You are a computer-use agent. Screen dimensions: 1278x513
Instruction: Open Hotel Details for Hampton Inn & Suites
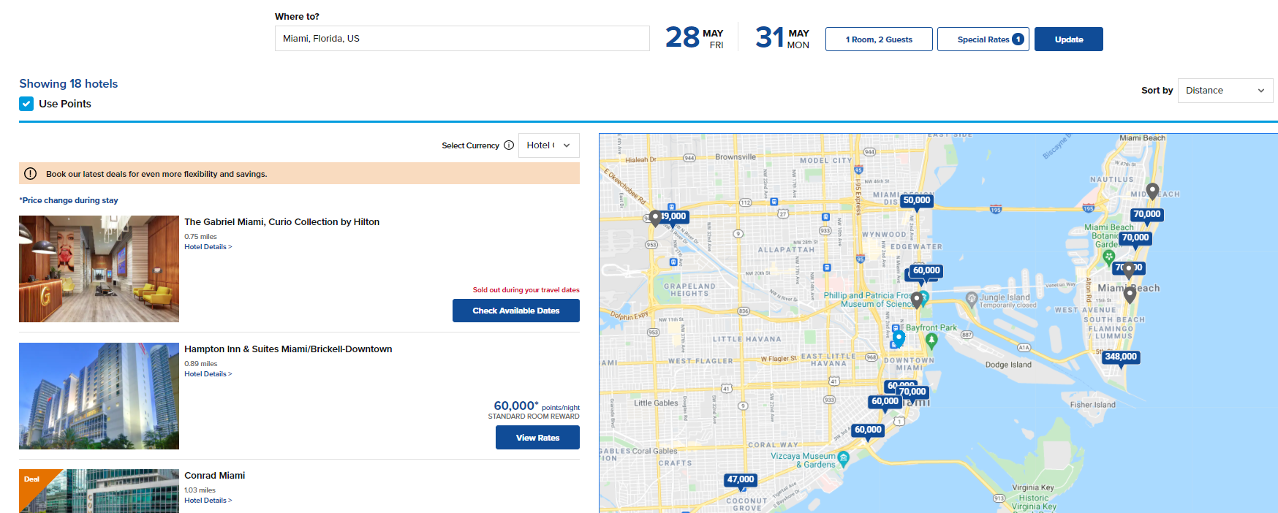208,374
